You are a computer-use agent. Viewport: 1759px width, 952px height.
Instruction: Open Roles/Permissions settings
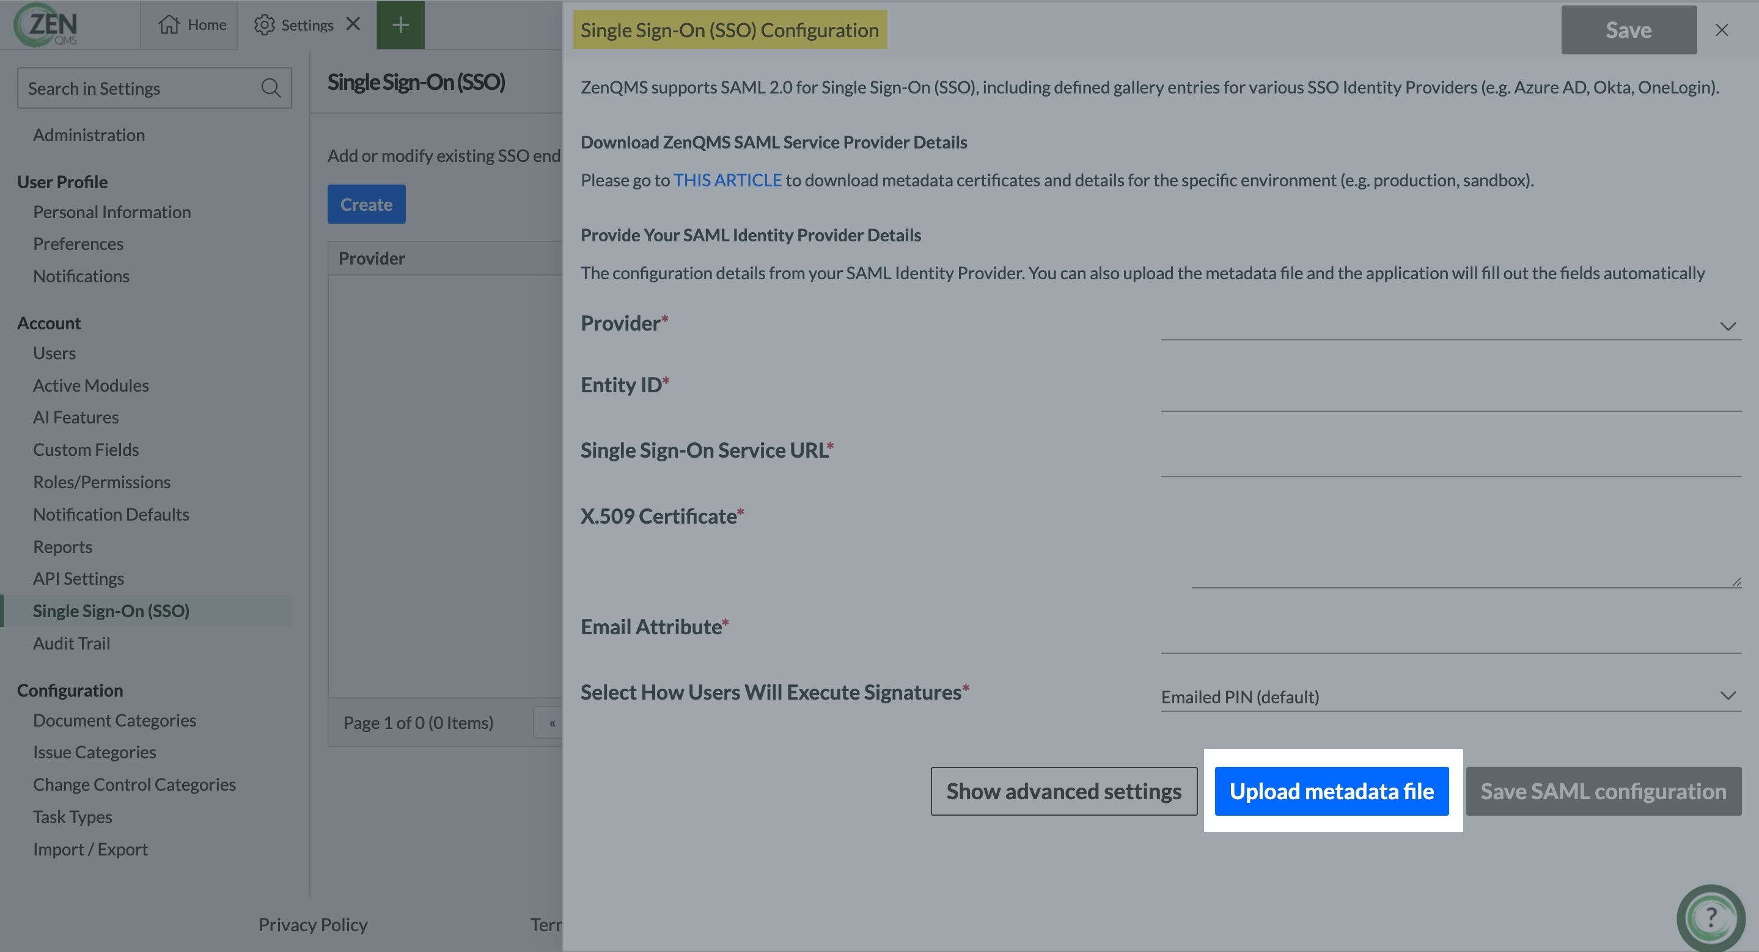pyautogui.click(x=101, y=483)
